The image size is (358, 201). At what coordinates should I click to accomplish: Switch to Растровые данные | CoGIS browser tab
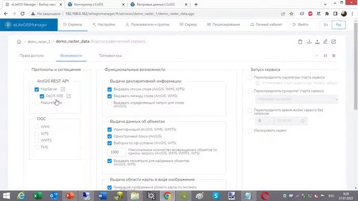159,4
